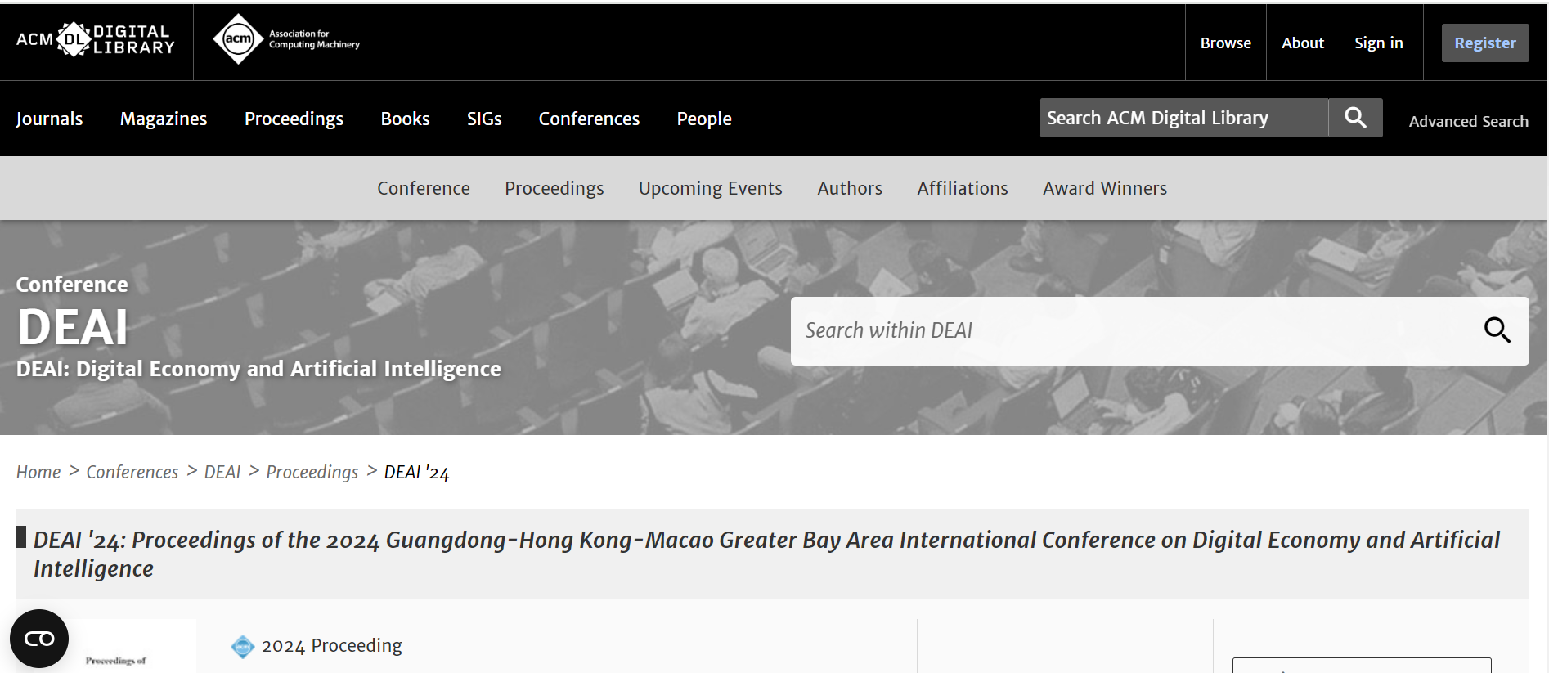The height and width of the screenshot is (673, 1549).
Task: Go to Conferences in the breadcrumb
Action: tap(132, 472)
